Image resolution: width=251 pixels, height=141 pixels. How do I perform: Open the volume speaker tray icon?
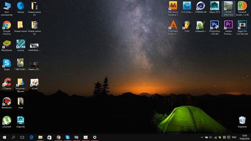[211, 137]
